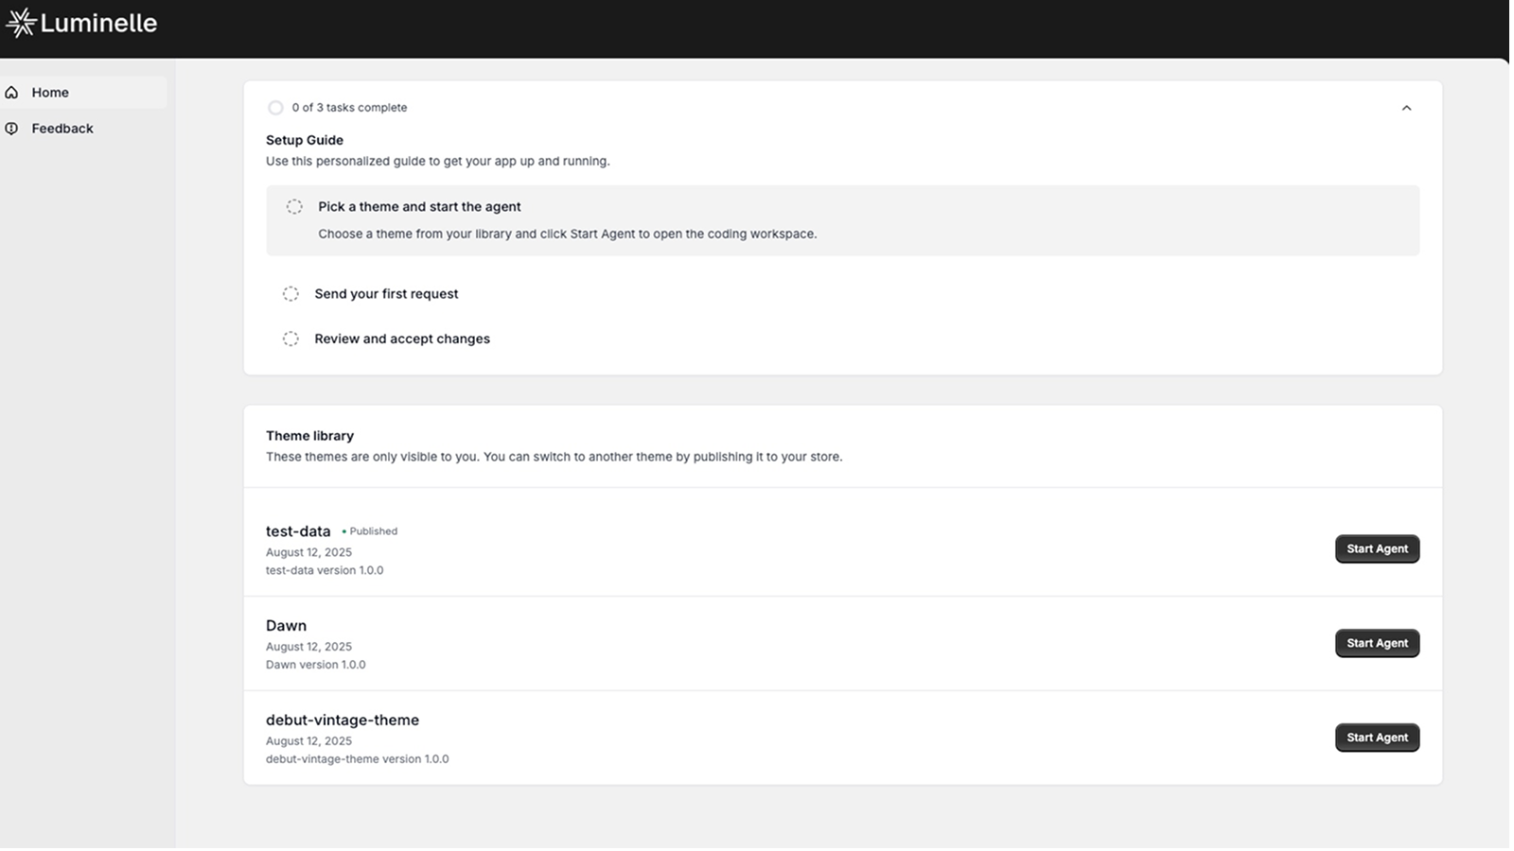Click the Luminelle logo icon
Viewport: 1514px width, 851px height.
click(x=21, y=23)
